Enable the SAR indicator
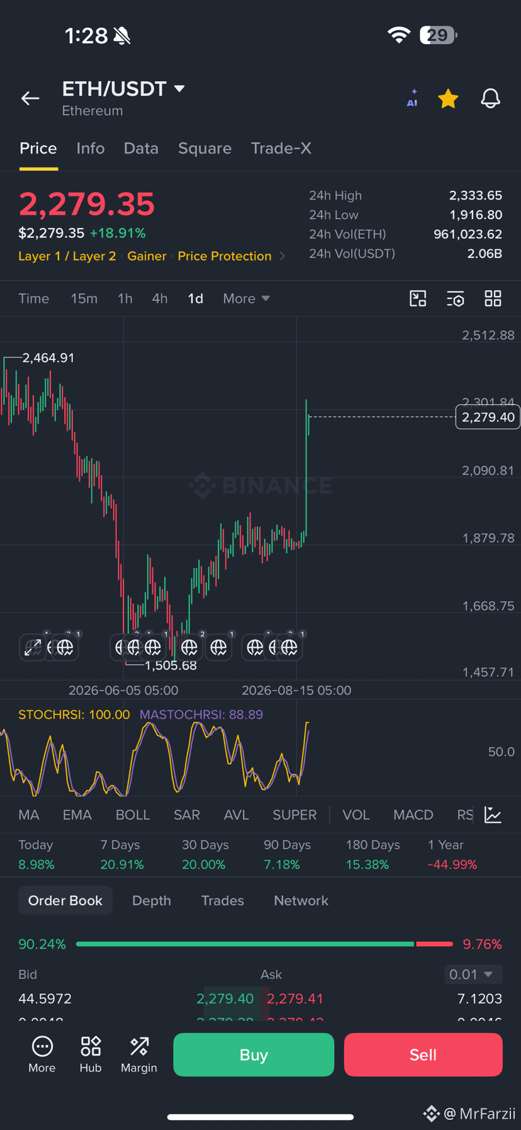521x1130 pixels. pyautogui.click(x=187, y=815)
